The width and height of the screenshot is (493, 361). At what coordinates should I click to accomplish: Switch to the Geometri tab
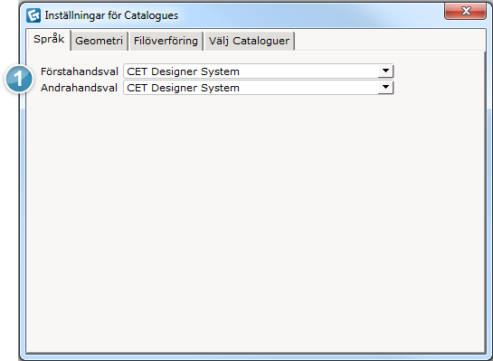[99, 41]
